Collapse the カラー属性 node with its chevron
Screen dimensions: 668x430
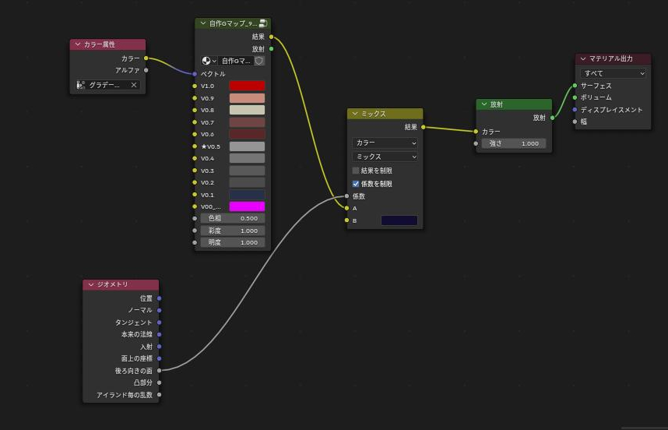point(77,45)
